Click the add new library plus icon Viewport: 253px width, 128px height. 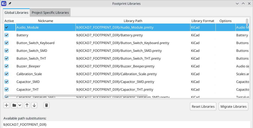click(6, 105)
